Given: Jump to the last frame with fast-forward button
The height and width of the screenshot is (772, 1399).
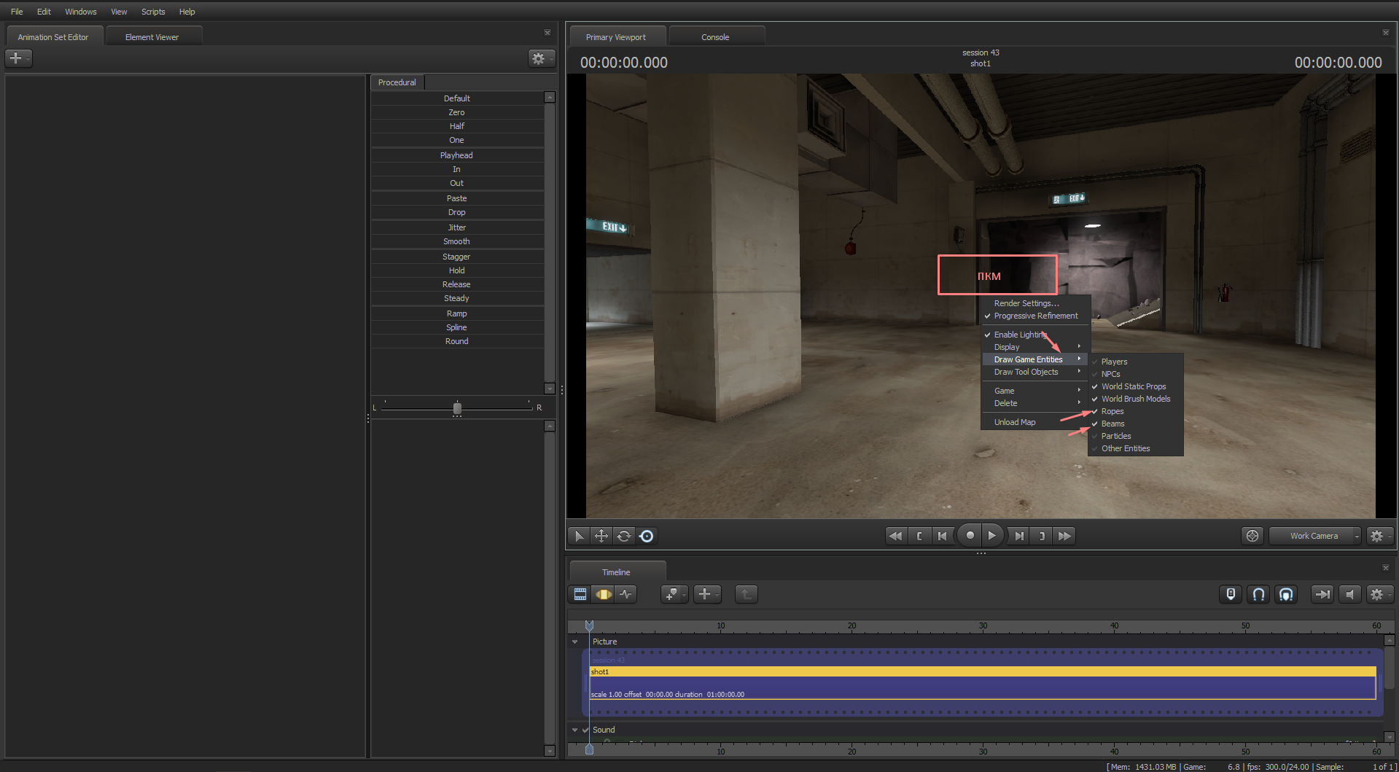Looking at the screenshot, I should click(1065, 536).
